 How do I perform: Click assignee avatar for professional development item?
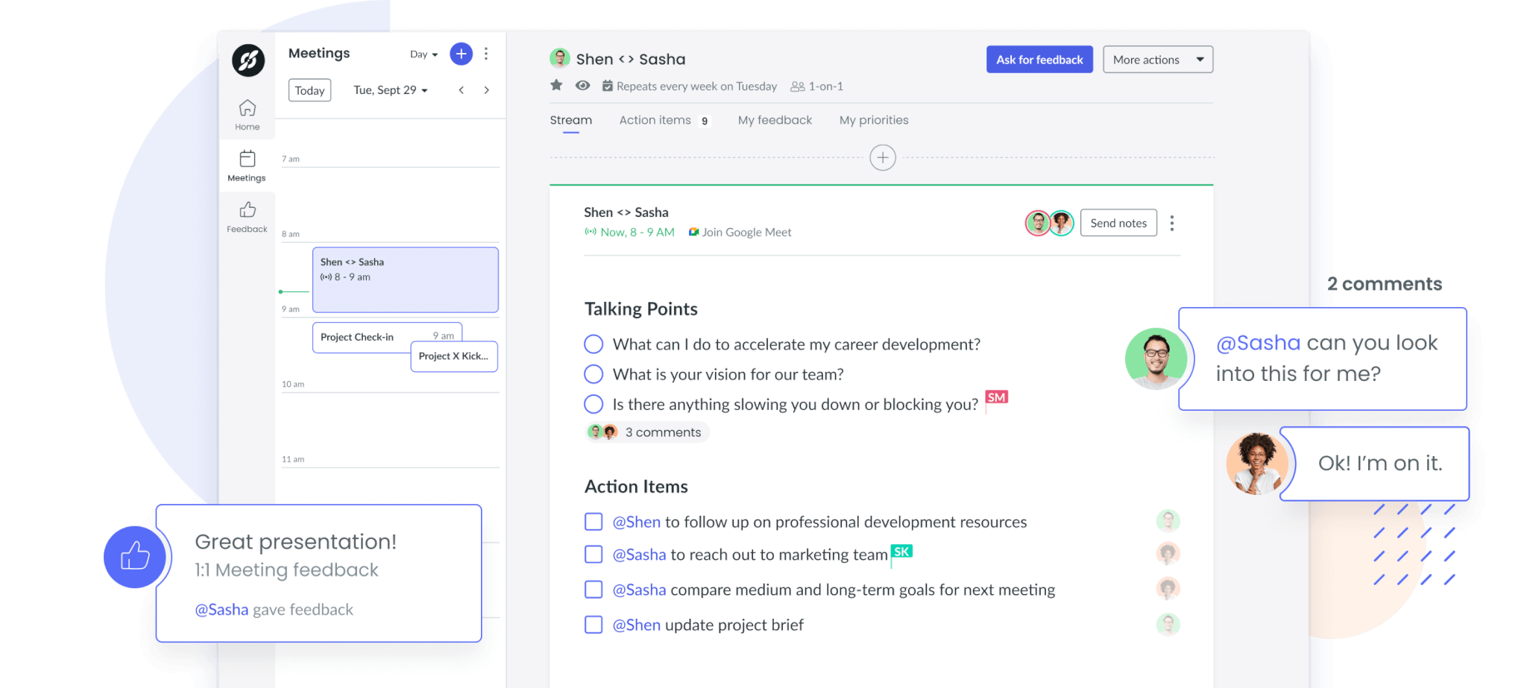tap(1168, 520)
